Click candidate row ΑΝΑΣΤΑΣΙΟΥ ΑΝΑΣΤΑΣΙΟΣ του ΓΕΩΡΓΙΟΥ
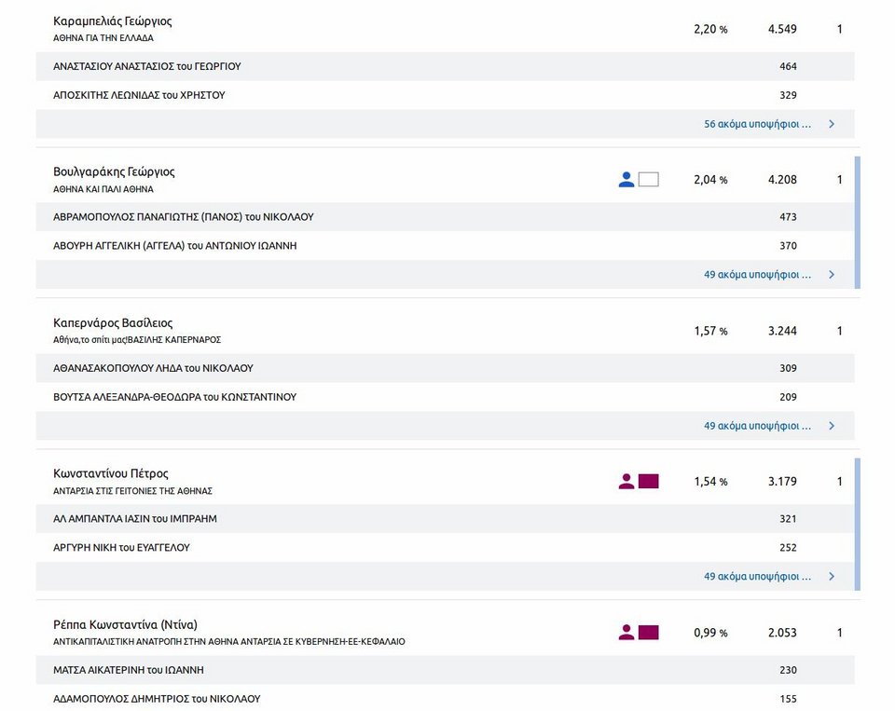 (446, 66)
